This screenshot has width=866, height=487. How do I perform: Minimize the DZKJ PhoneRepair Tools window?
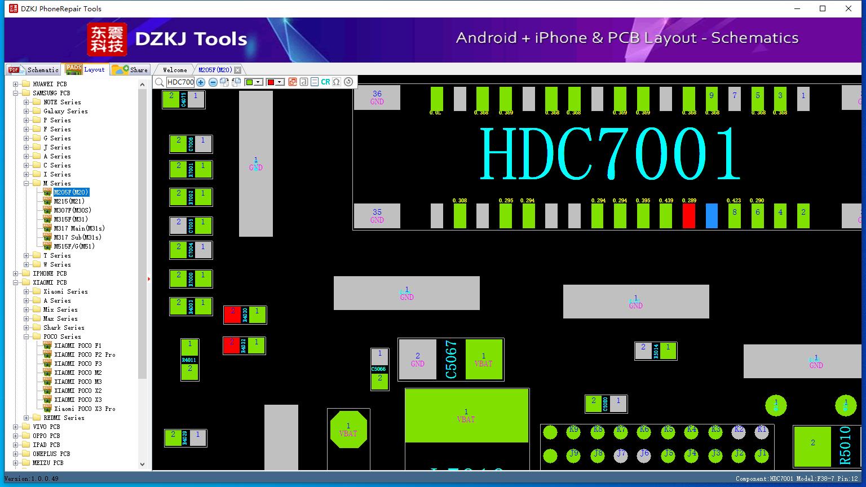[x=797, y=8]
